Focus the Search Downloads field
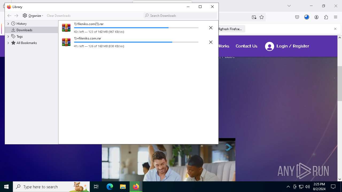This screenshot has width=342, height=192. tap(180, 15)
